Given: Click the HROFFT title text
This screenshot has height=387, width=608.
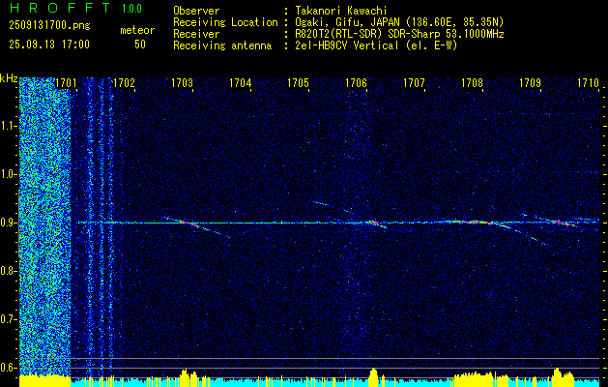Looking at the screenshot, I should click(x=60, y=8).
